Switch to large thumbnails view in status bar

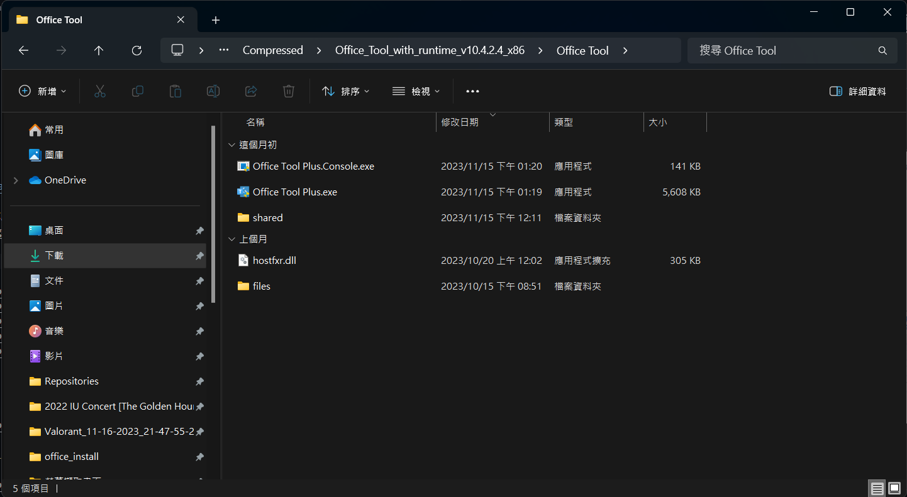tap(894, 488)
